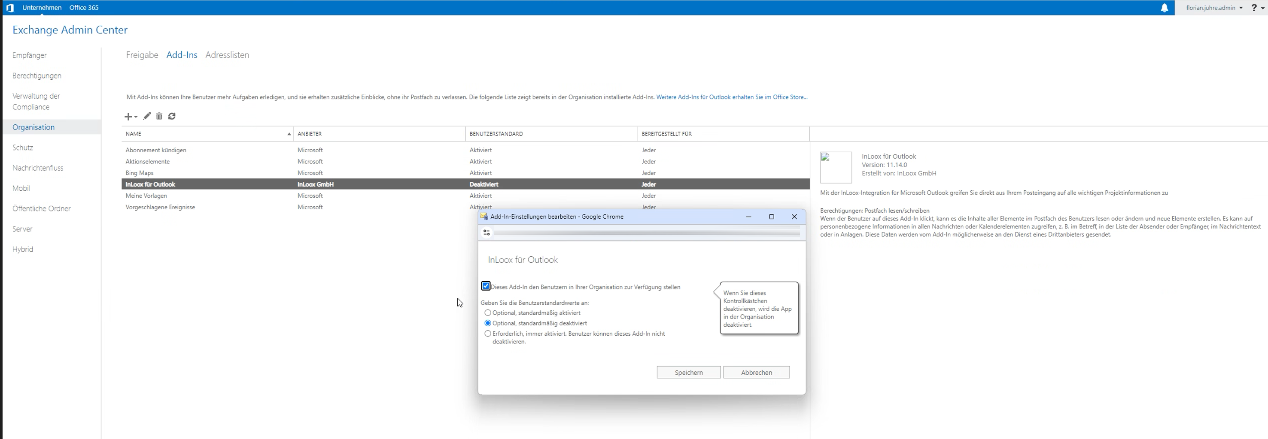
Task: Select 'Optional, standardmäßig aktiviert' radio button
Action: (488, 313)
